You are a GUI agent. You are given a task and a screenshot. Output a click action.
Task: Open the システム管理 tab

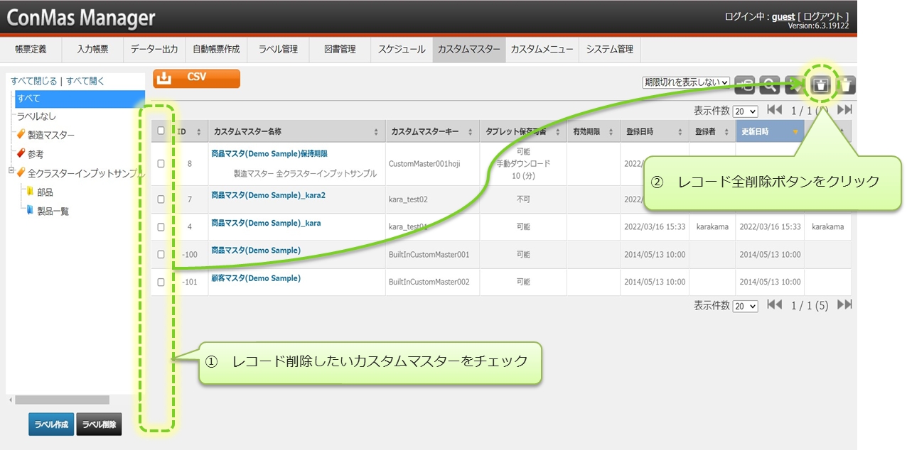(609, 50)
